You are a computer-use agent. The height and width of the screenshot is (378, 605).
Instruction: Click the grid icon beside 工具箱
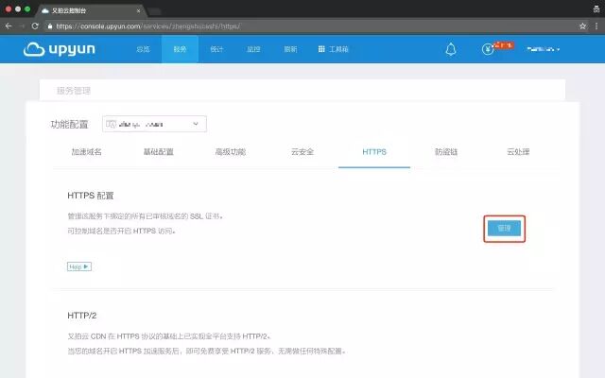321,49
